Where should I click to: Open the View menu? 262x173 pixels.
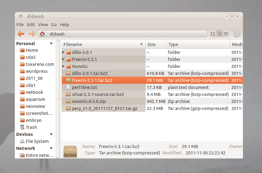coord(43,25)
